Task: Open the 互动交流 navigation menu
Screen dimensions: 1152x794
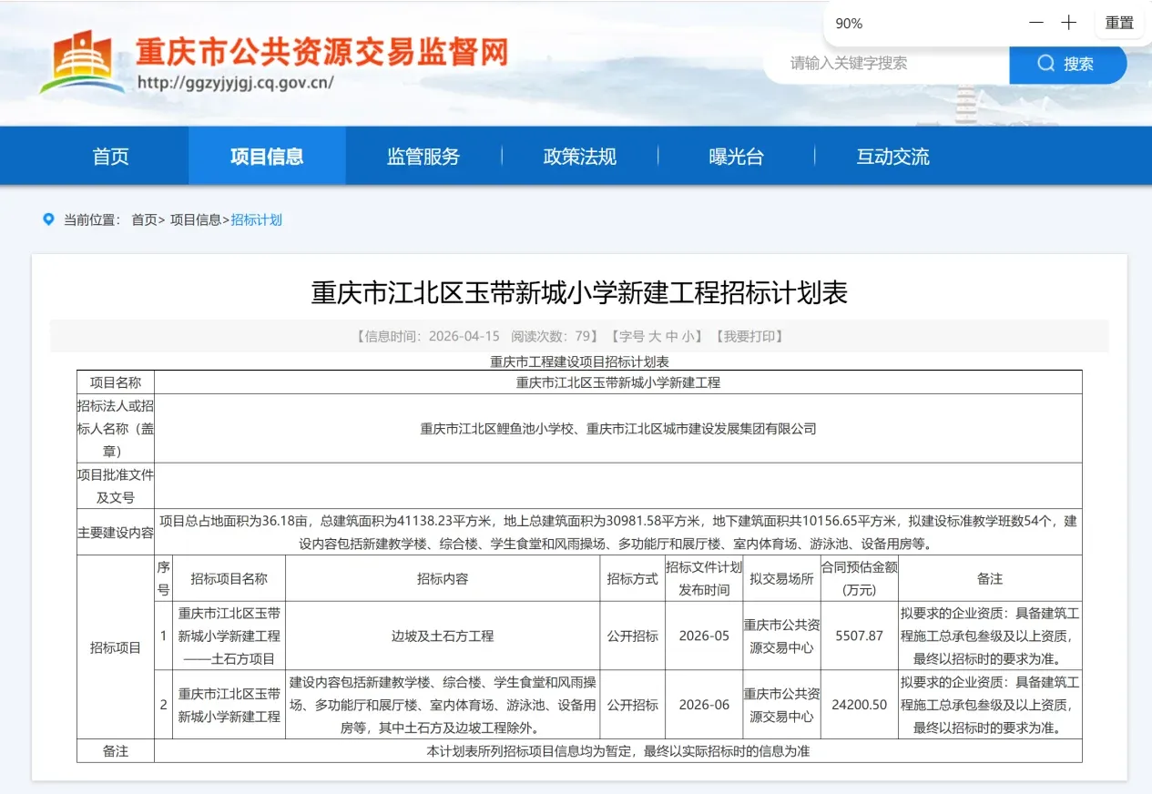Action: [892, 157]
